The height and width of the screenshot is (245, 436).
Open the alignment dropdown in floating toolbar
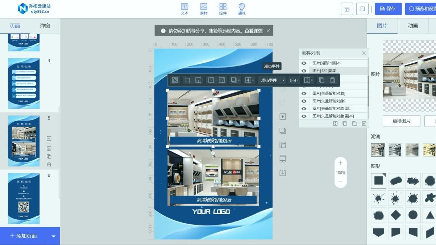[x=249, y=80]
